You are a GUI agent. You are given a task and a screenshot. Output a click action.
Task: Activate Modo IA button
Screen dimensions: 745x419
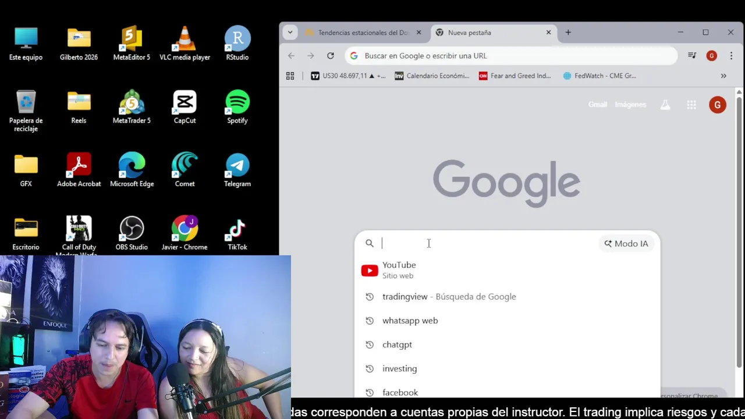pyautogui.click(x=626, y=243)
